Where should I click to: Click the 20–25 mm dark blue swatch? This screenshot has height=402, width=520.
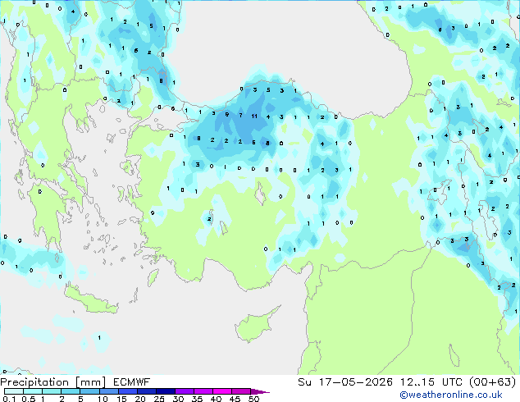click(146, 391)
